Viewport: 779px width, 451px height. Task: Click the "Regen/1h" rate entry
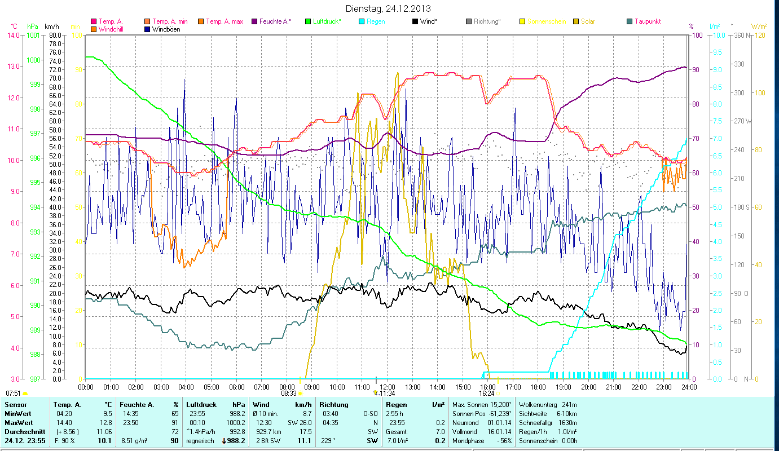coord(548,432)
